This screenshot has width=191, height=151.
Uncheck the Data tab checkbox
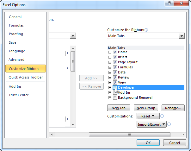coord(115,72)
